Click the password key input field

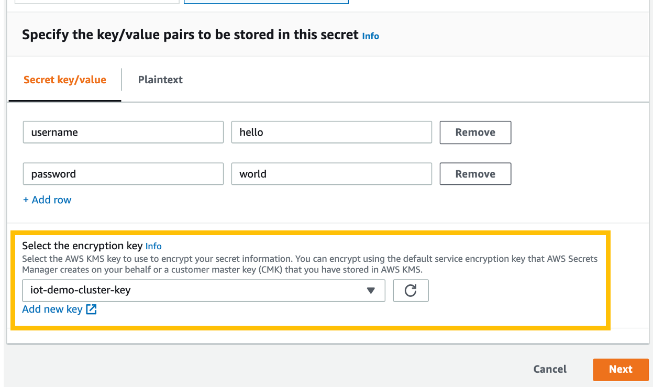tap(123, 173)
